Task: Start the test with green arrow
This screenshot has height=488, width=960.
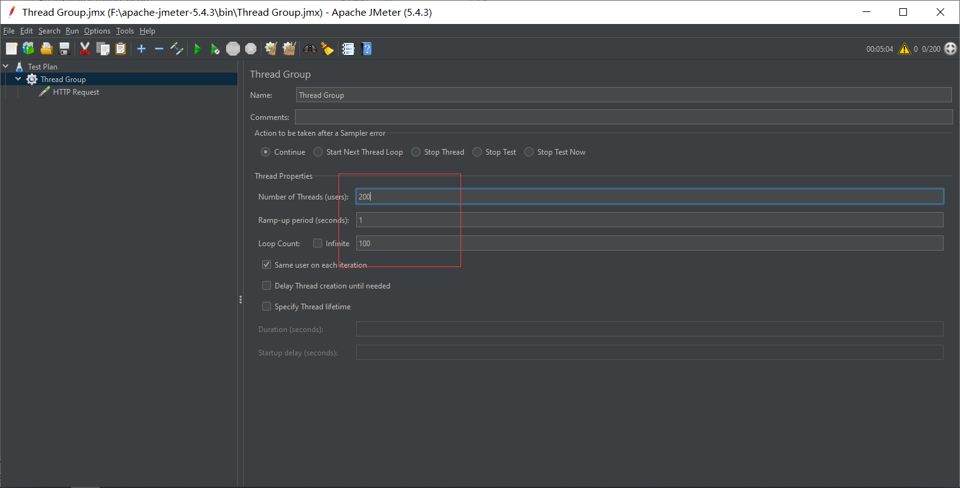Action: (198, 49)
